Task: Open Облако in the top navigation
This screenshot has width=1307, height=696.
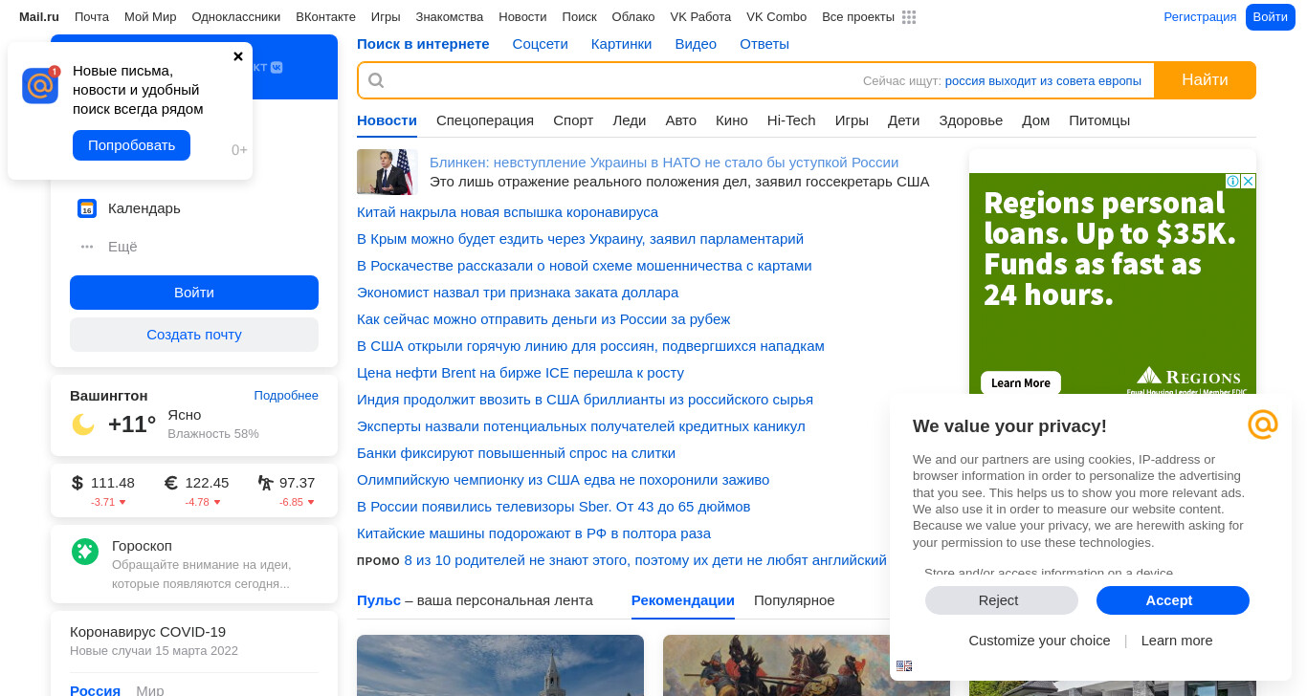Action: [633, 17]
